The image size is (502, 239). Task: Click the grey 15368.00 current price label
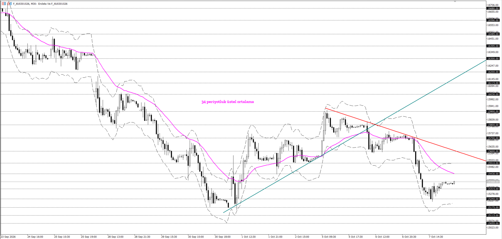(493, 182)
